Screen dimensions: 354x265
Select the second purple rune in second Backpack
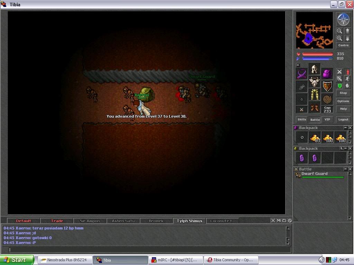point(315,158)
